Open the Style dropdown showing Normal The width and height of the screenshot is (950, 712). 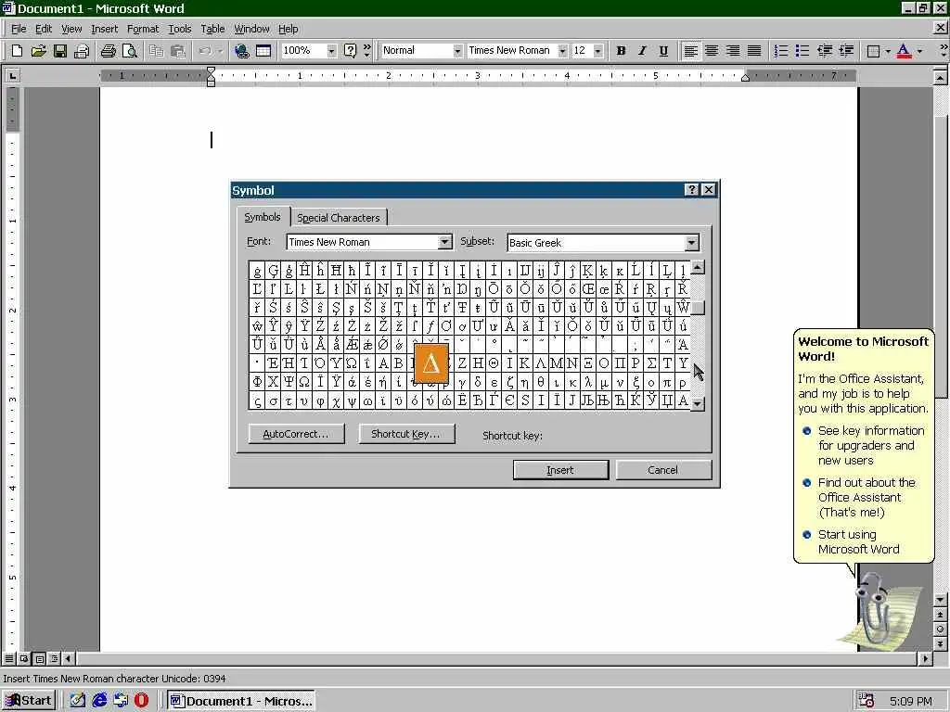[x=457, y=51]
